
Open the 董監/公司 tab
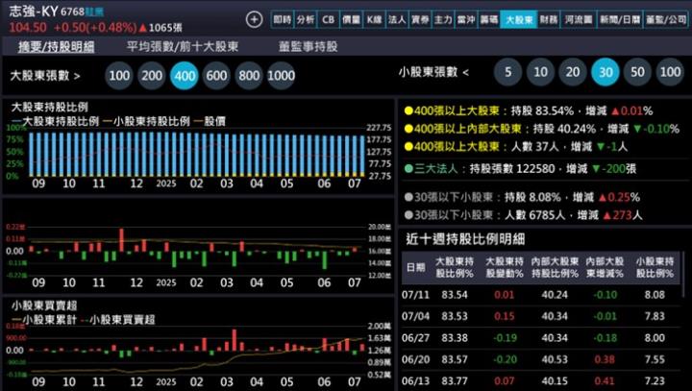tap(666, 19)
